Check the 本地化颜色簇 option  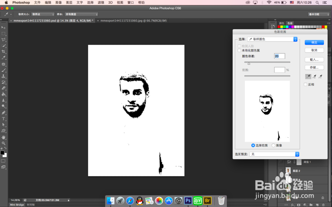click(x=239, y=50)
